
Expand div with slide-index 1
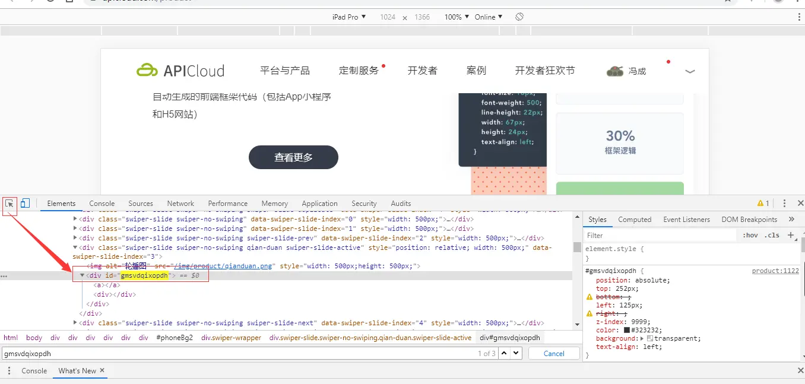point(75,229)
